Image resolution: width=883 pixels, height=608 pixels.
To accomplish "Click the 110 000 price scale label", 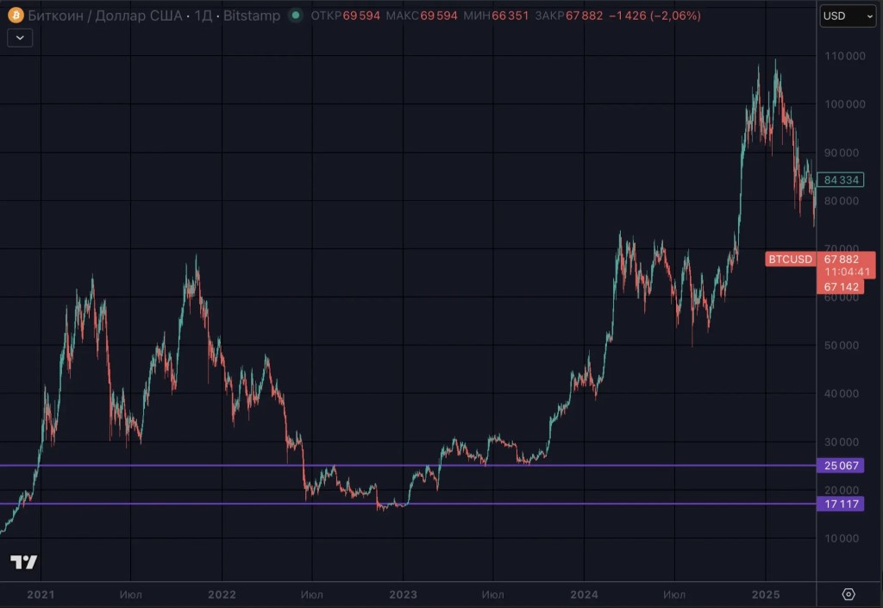I will 844,56.
